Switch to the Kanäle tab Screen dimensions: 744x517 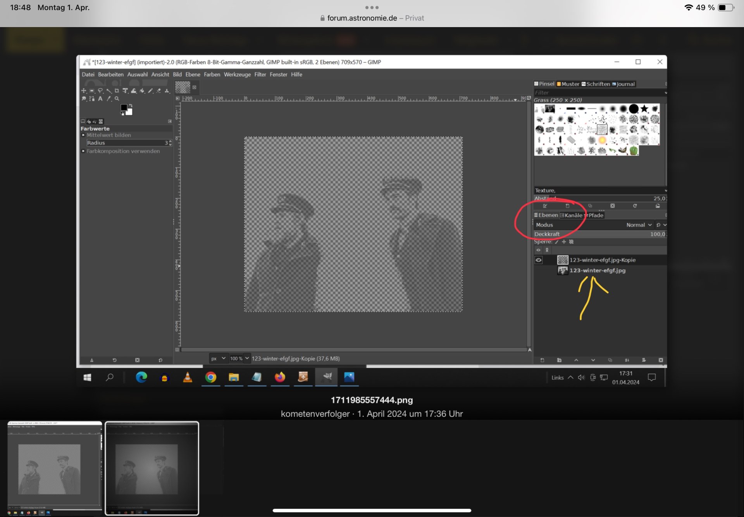tap(571, 215)
